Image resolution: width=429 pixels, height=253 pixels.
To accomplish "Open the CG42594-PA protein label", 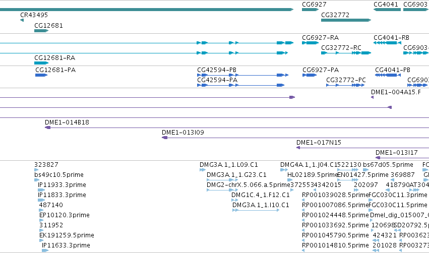I will [x=217, y=80].
